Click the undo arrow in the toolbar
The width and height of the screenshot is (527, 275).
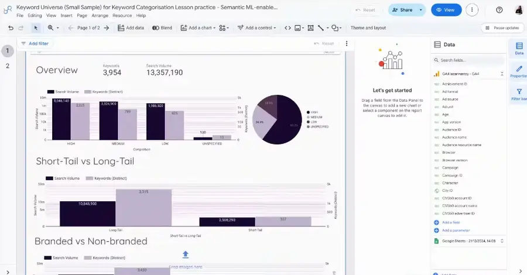point(11,28)
